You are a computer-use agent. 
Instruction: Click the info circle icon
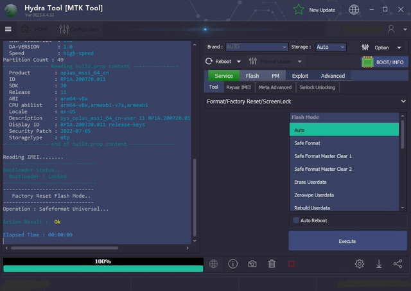[232, 264]
